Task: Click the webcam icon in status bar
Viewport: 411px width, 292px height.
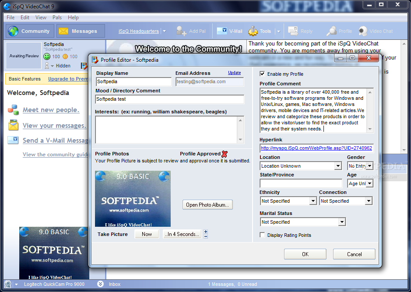Action: click(7, 284)
